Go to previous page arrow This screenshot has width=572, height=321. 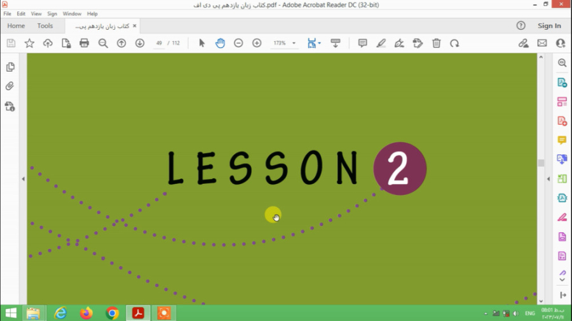(x=121, y=43)
